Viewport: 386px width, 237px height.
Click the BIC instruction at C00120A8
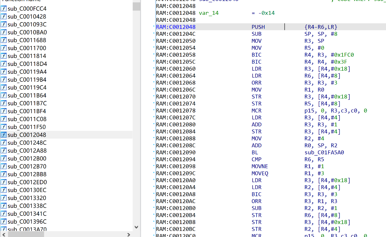click(257, 194)
